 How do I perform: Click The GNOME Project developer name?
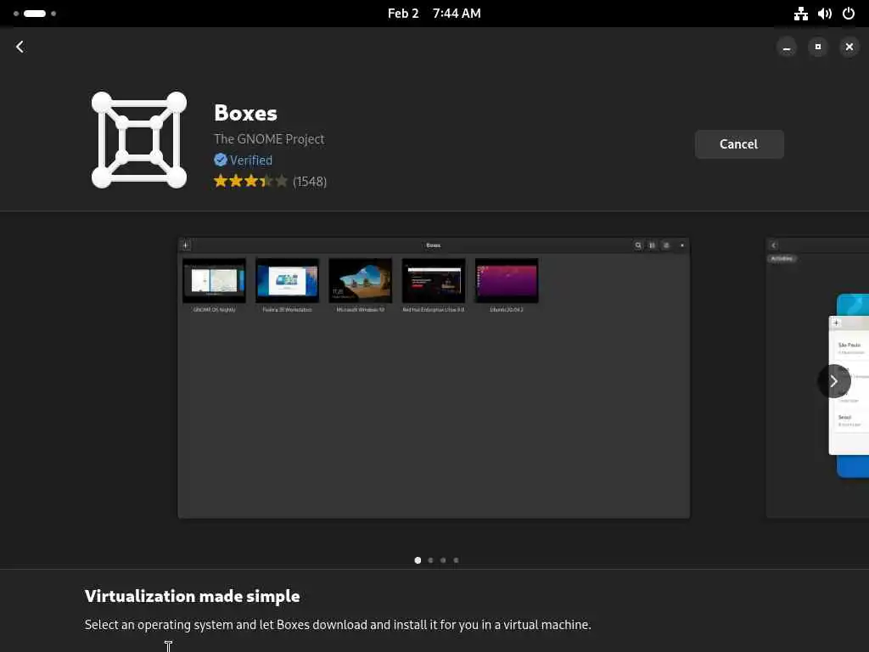tap(269, 139)
